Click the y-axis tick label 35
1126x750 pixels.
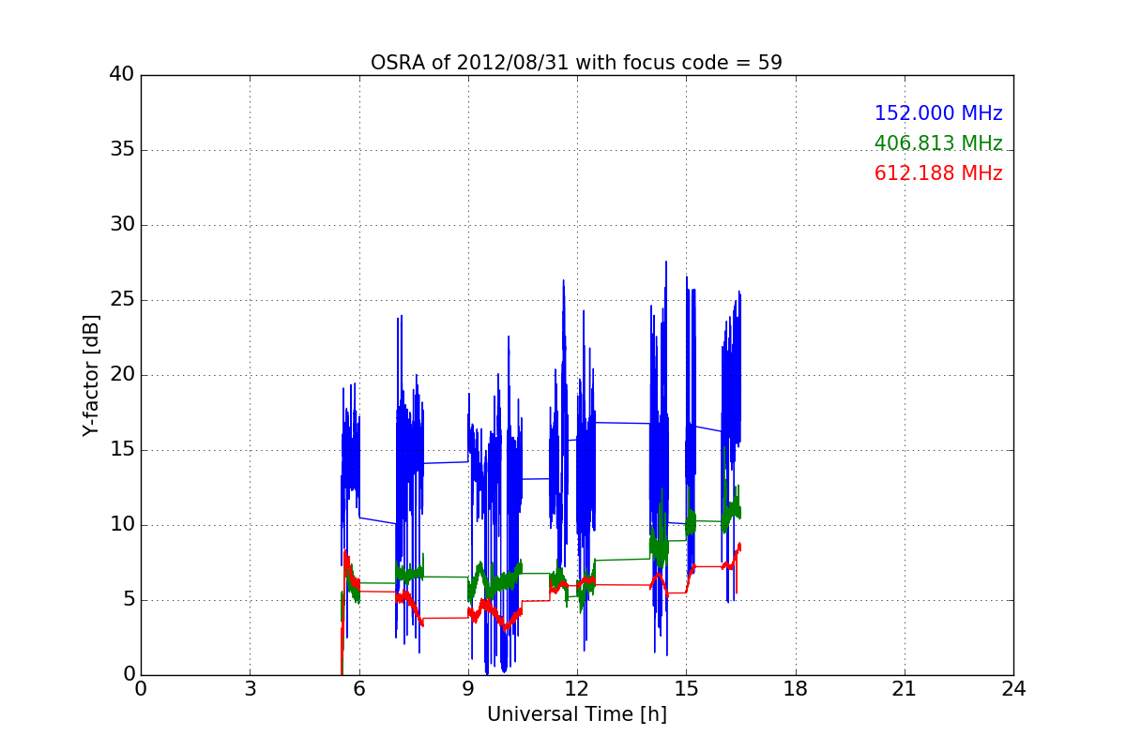[122, 150]
